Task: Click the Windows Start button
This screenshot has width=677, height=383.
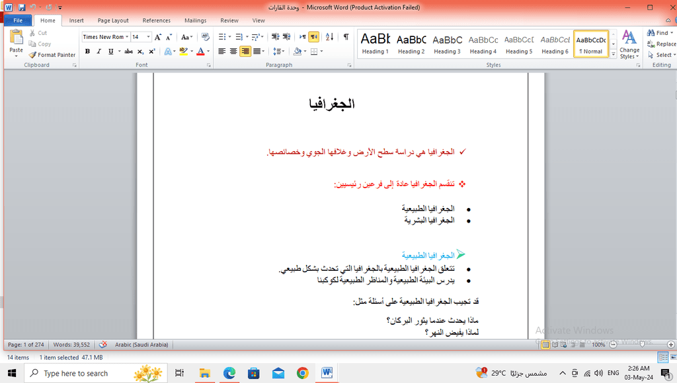Action: coord(12,373)
